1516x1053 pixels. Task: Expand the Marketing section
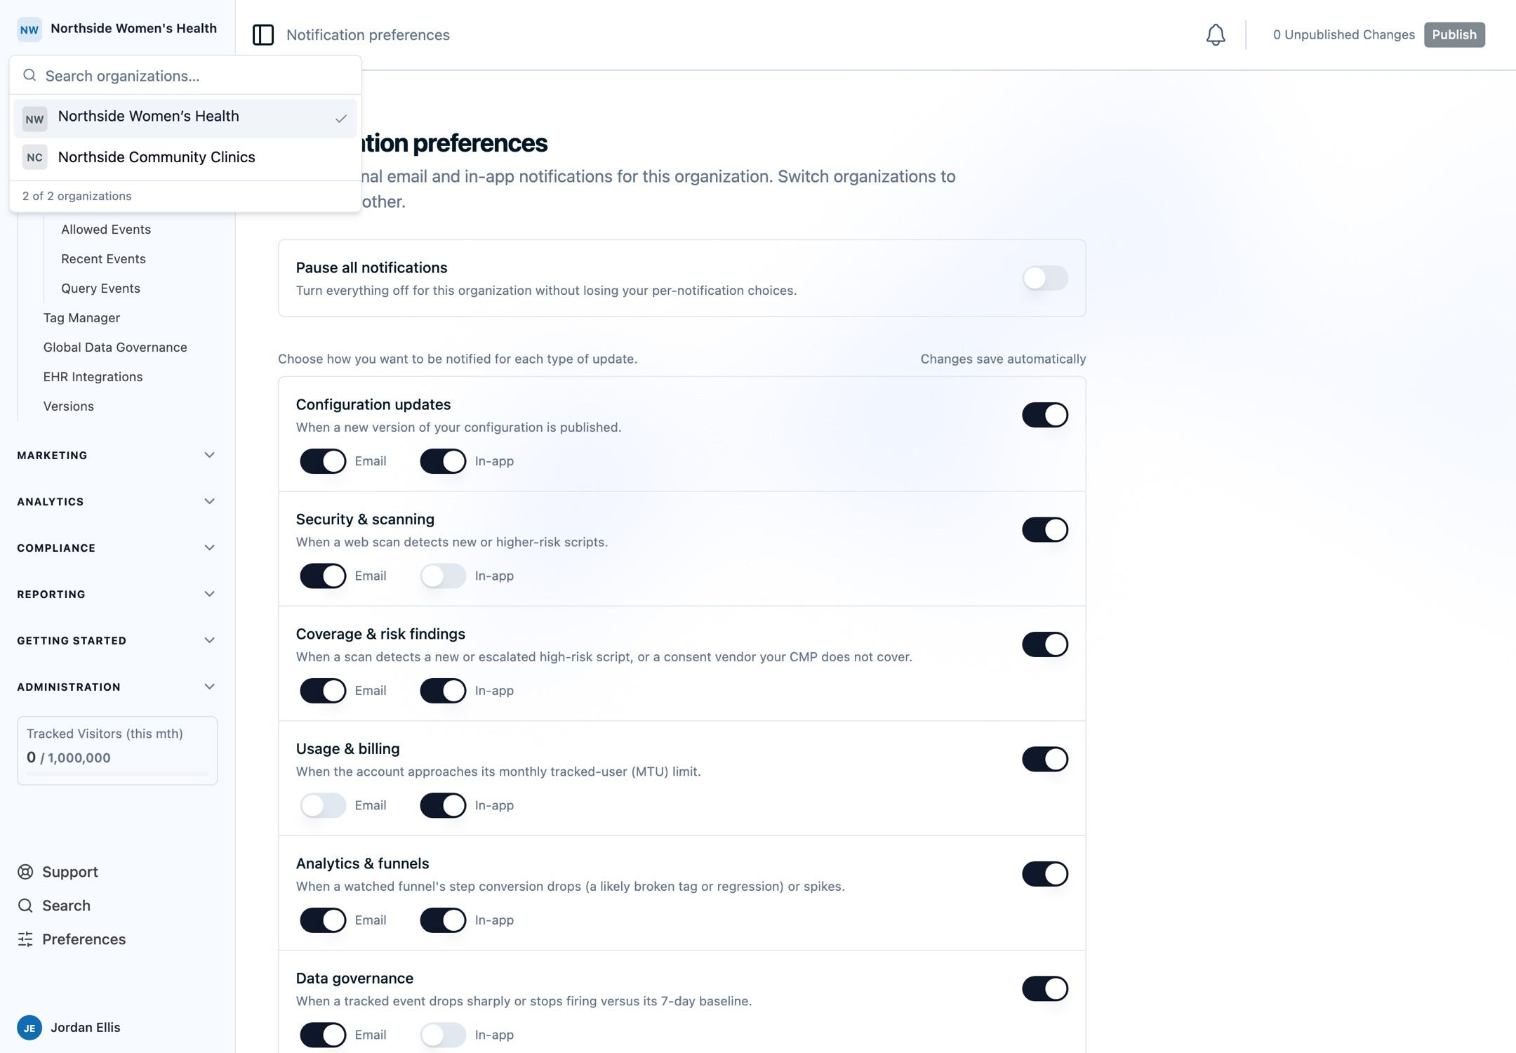pyautogui.click(x=117, y=455)
